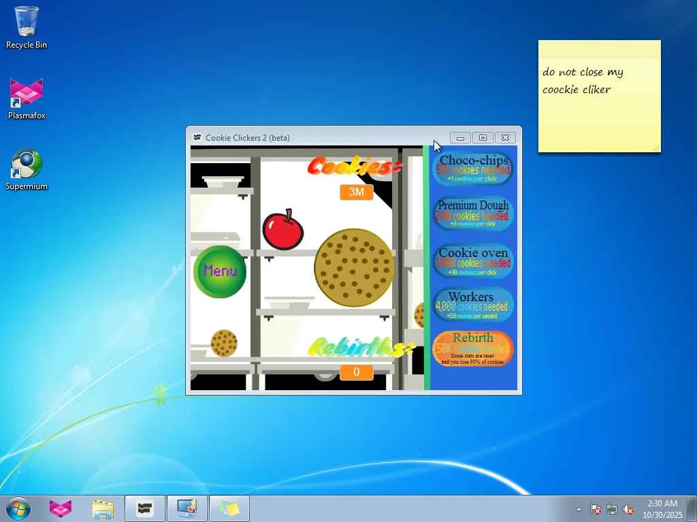The image size is (697, 522).
Task: Click the Rebirths: rainbow label
Action: (361, 347)
